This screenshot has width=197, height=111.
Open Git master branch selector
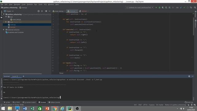tap(159, 105)
